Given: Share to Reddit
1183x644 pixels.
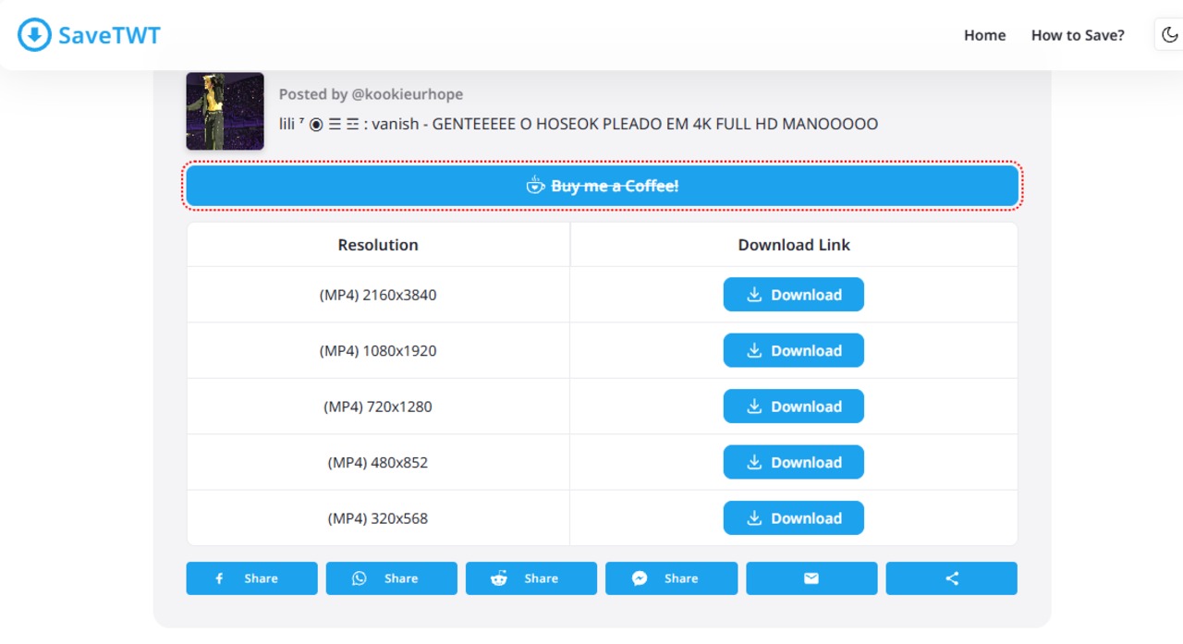Looking at the screenshot, I should [531, 578].
